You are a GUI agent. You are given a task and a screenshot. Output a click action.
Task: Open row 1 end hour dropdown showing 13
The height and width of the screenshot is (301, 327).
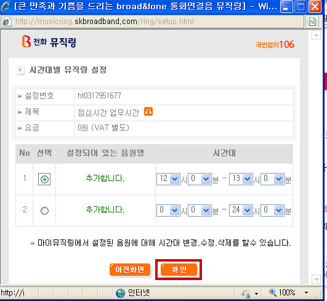241,179
